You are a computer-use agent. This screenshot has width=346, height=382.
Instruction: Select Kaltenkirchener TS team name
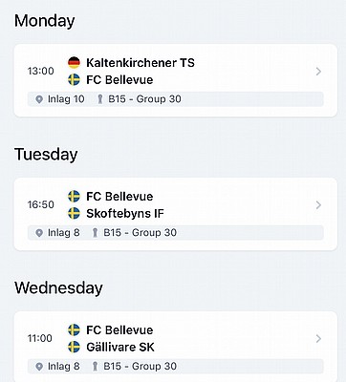[x=141, y=63]
